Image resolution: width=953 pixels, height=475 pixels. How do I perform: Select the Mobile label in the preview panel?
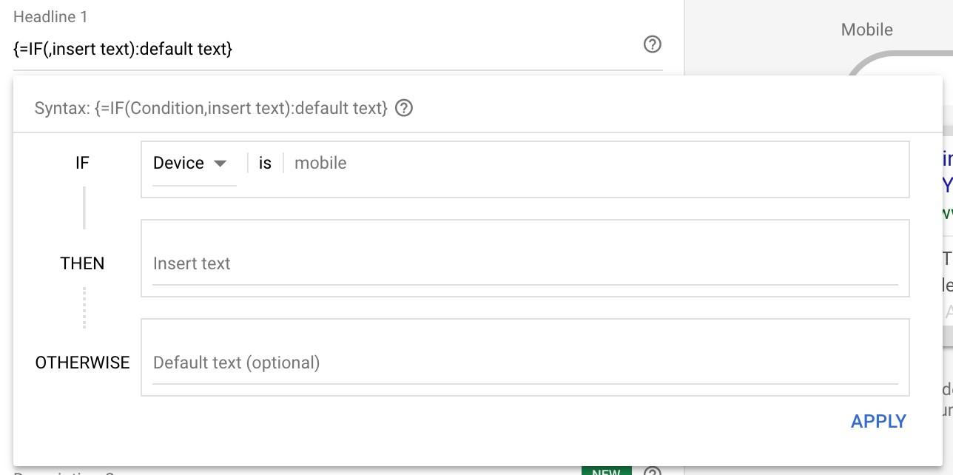click(x=866, y=30)
